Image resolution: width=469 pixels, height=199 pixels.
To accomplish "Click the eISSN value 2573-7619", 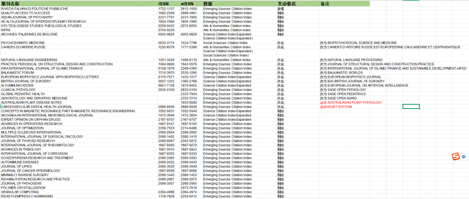I will (x=188, y=188).
